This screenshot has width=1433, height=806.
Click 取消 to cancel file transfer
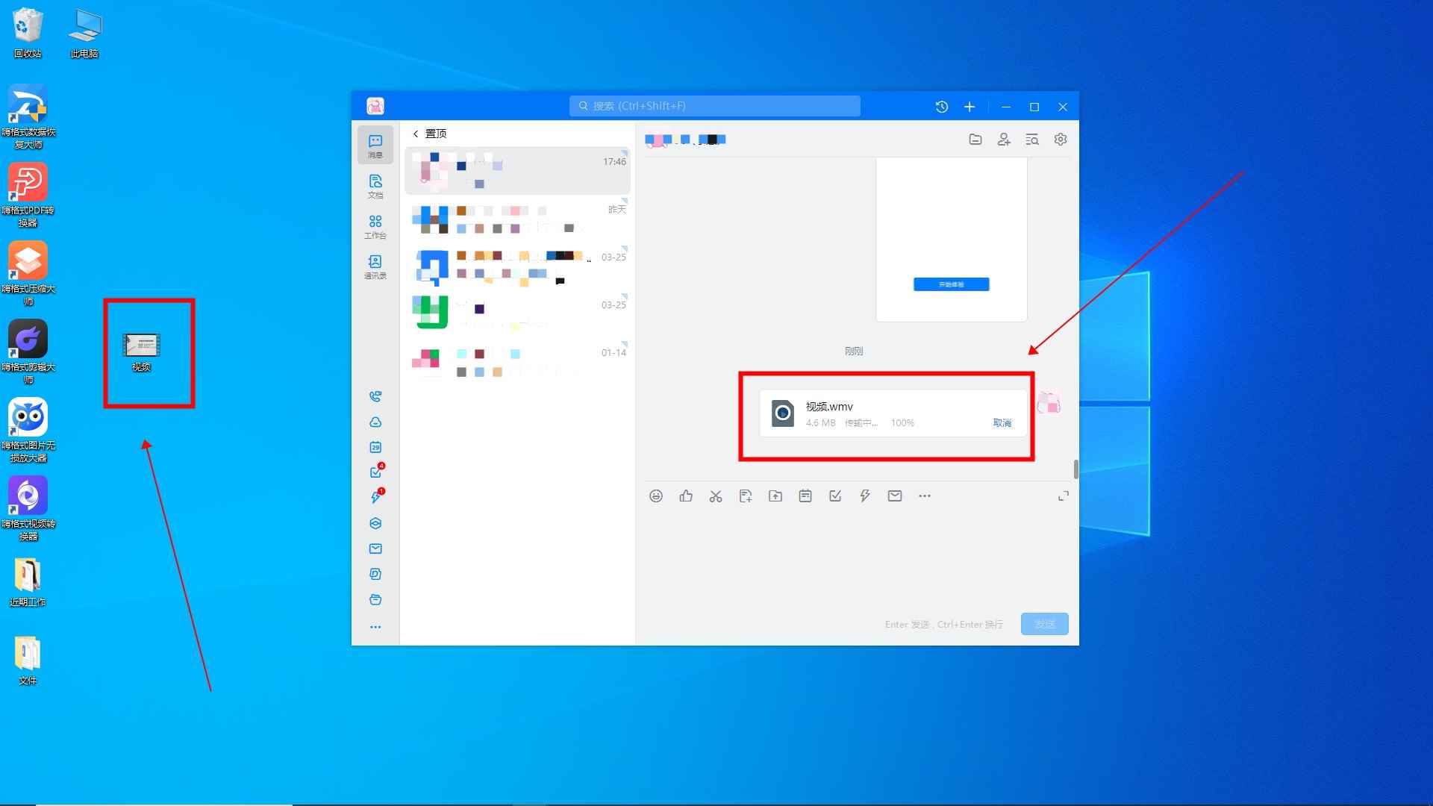[1002, 423]
